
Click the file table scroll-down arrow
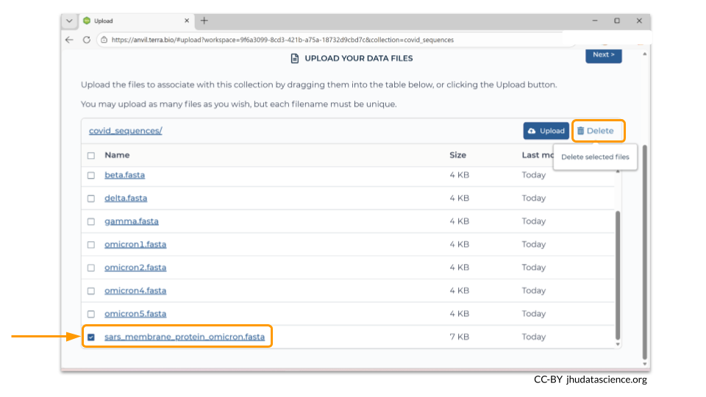pyautogui.click(x=618, y=344)
